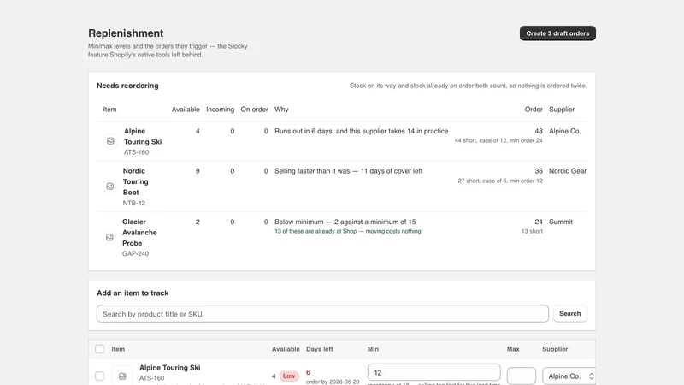Screen dimensions: 684x385
Task: Open the Glacier Avalanche Probe image placeholder icon
Action: pos(109,237)
